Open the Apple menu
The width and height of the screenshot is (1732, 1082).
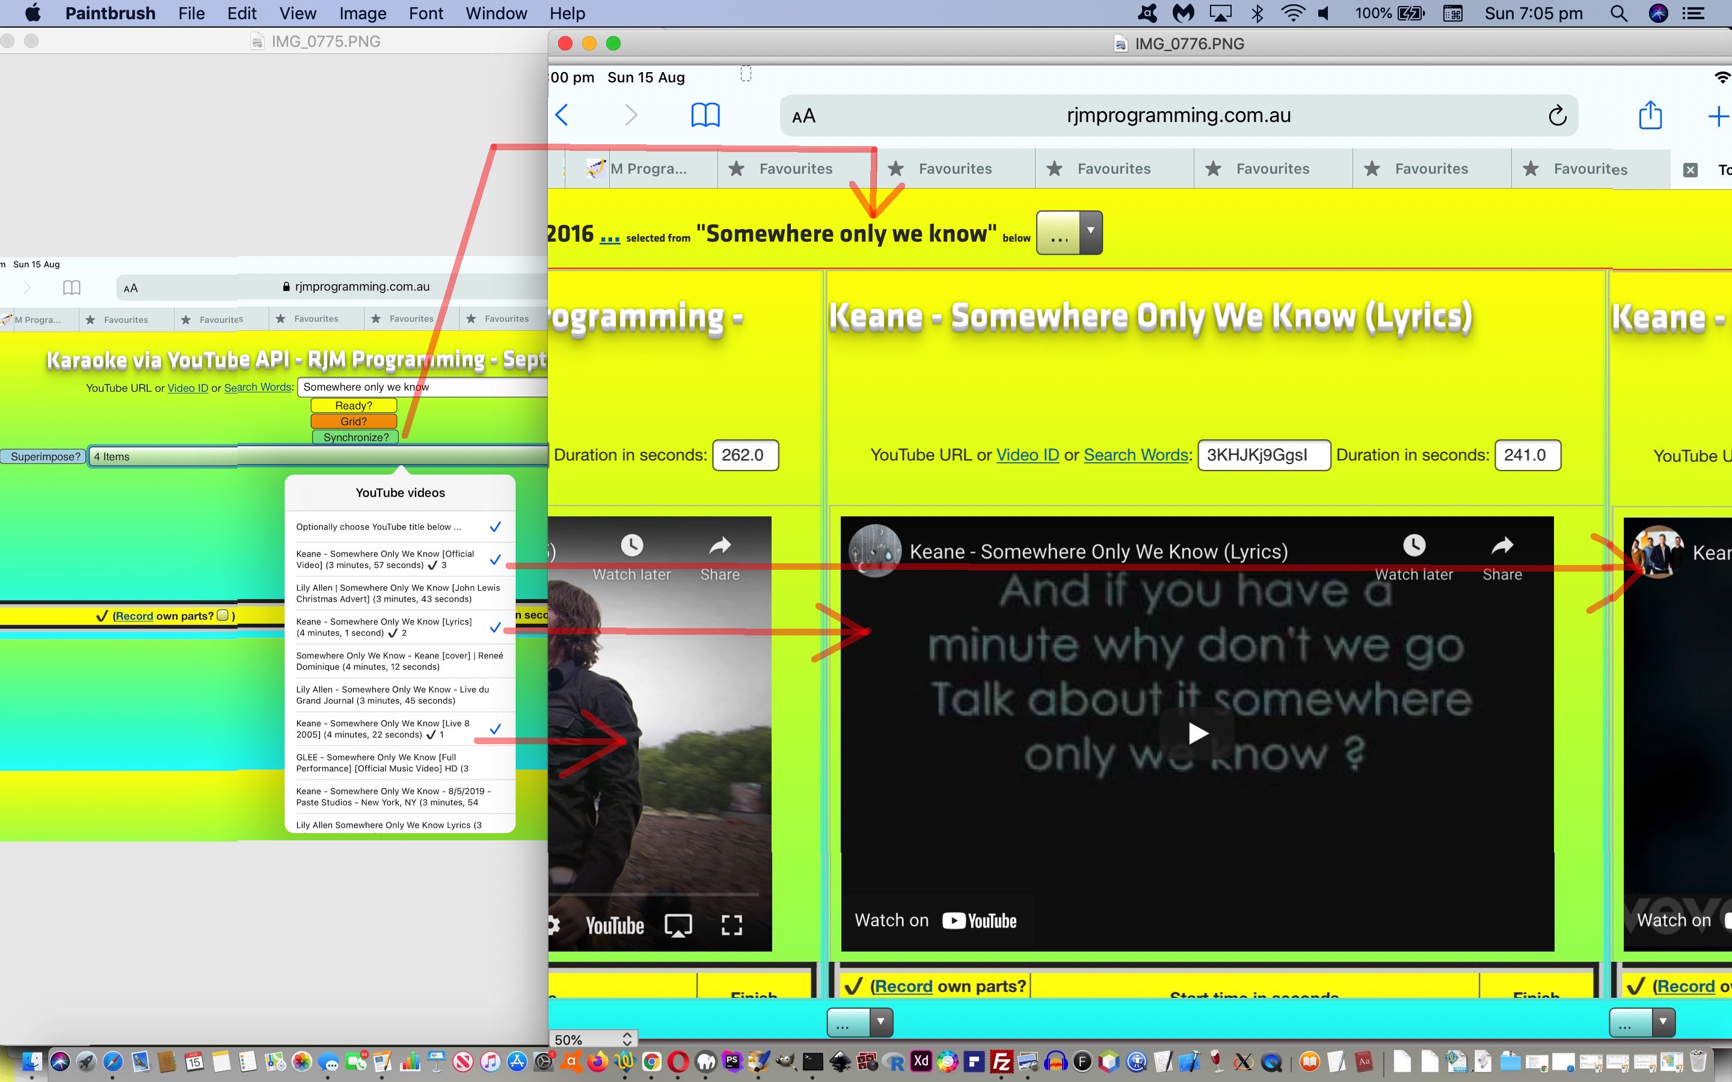[x=33, y=14]
